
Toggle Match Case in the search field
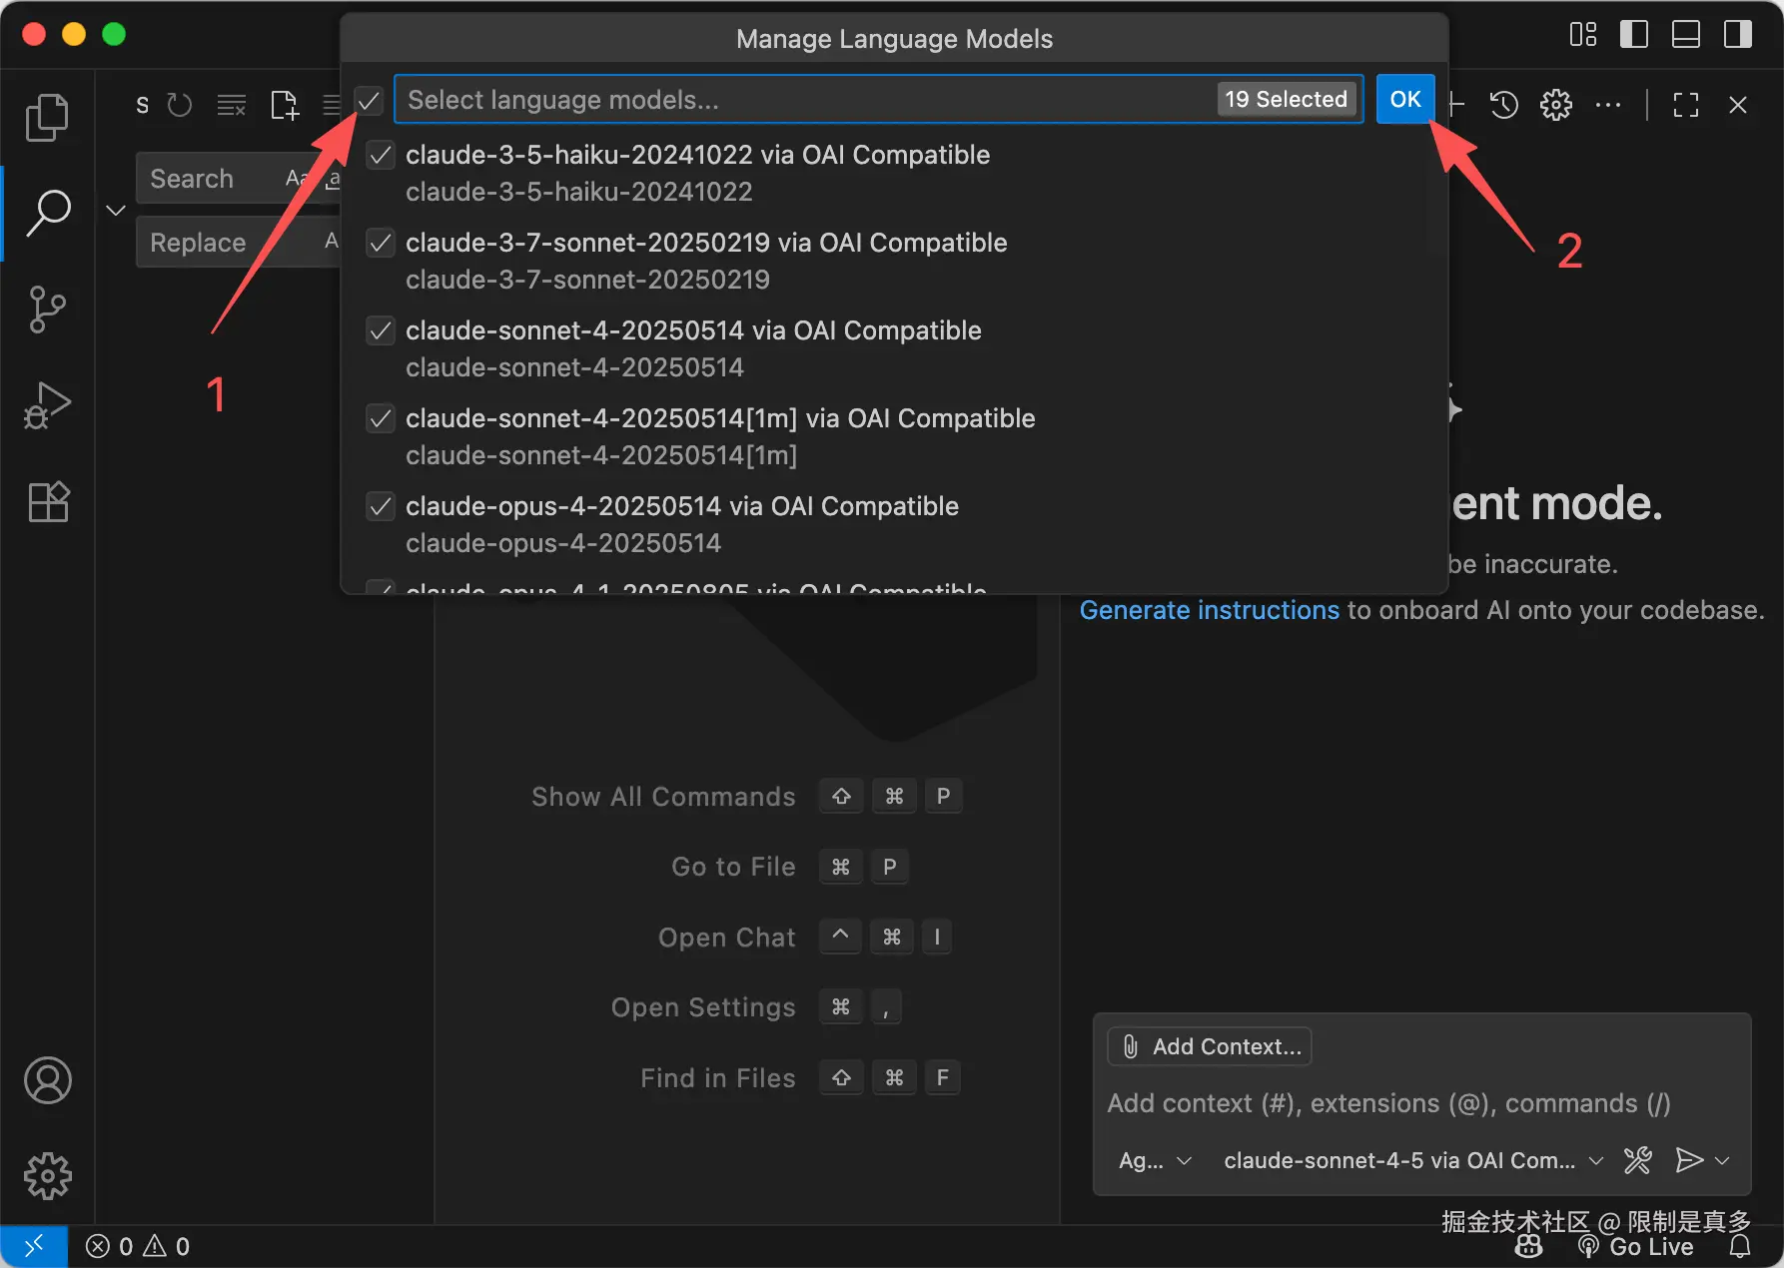point(297,179)
